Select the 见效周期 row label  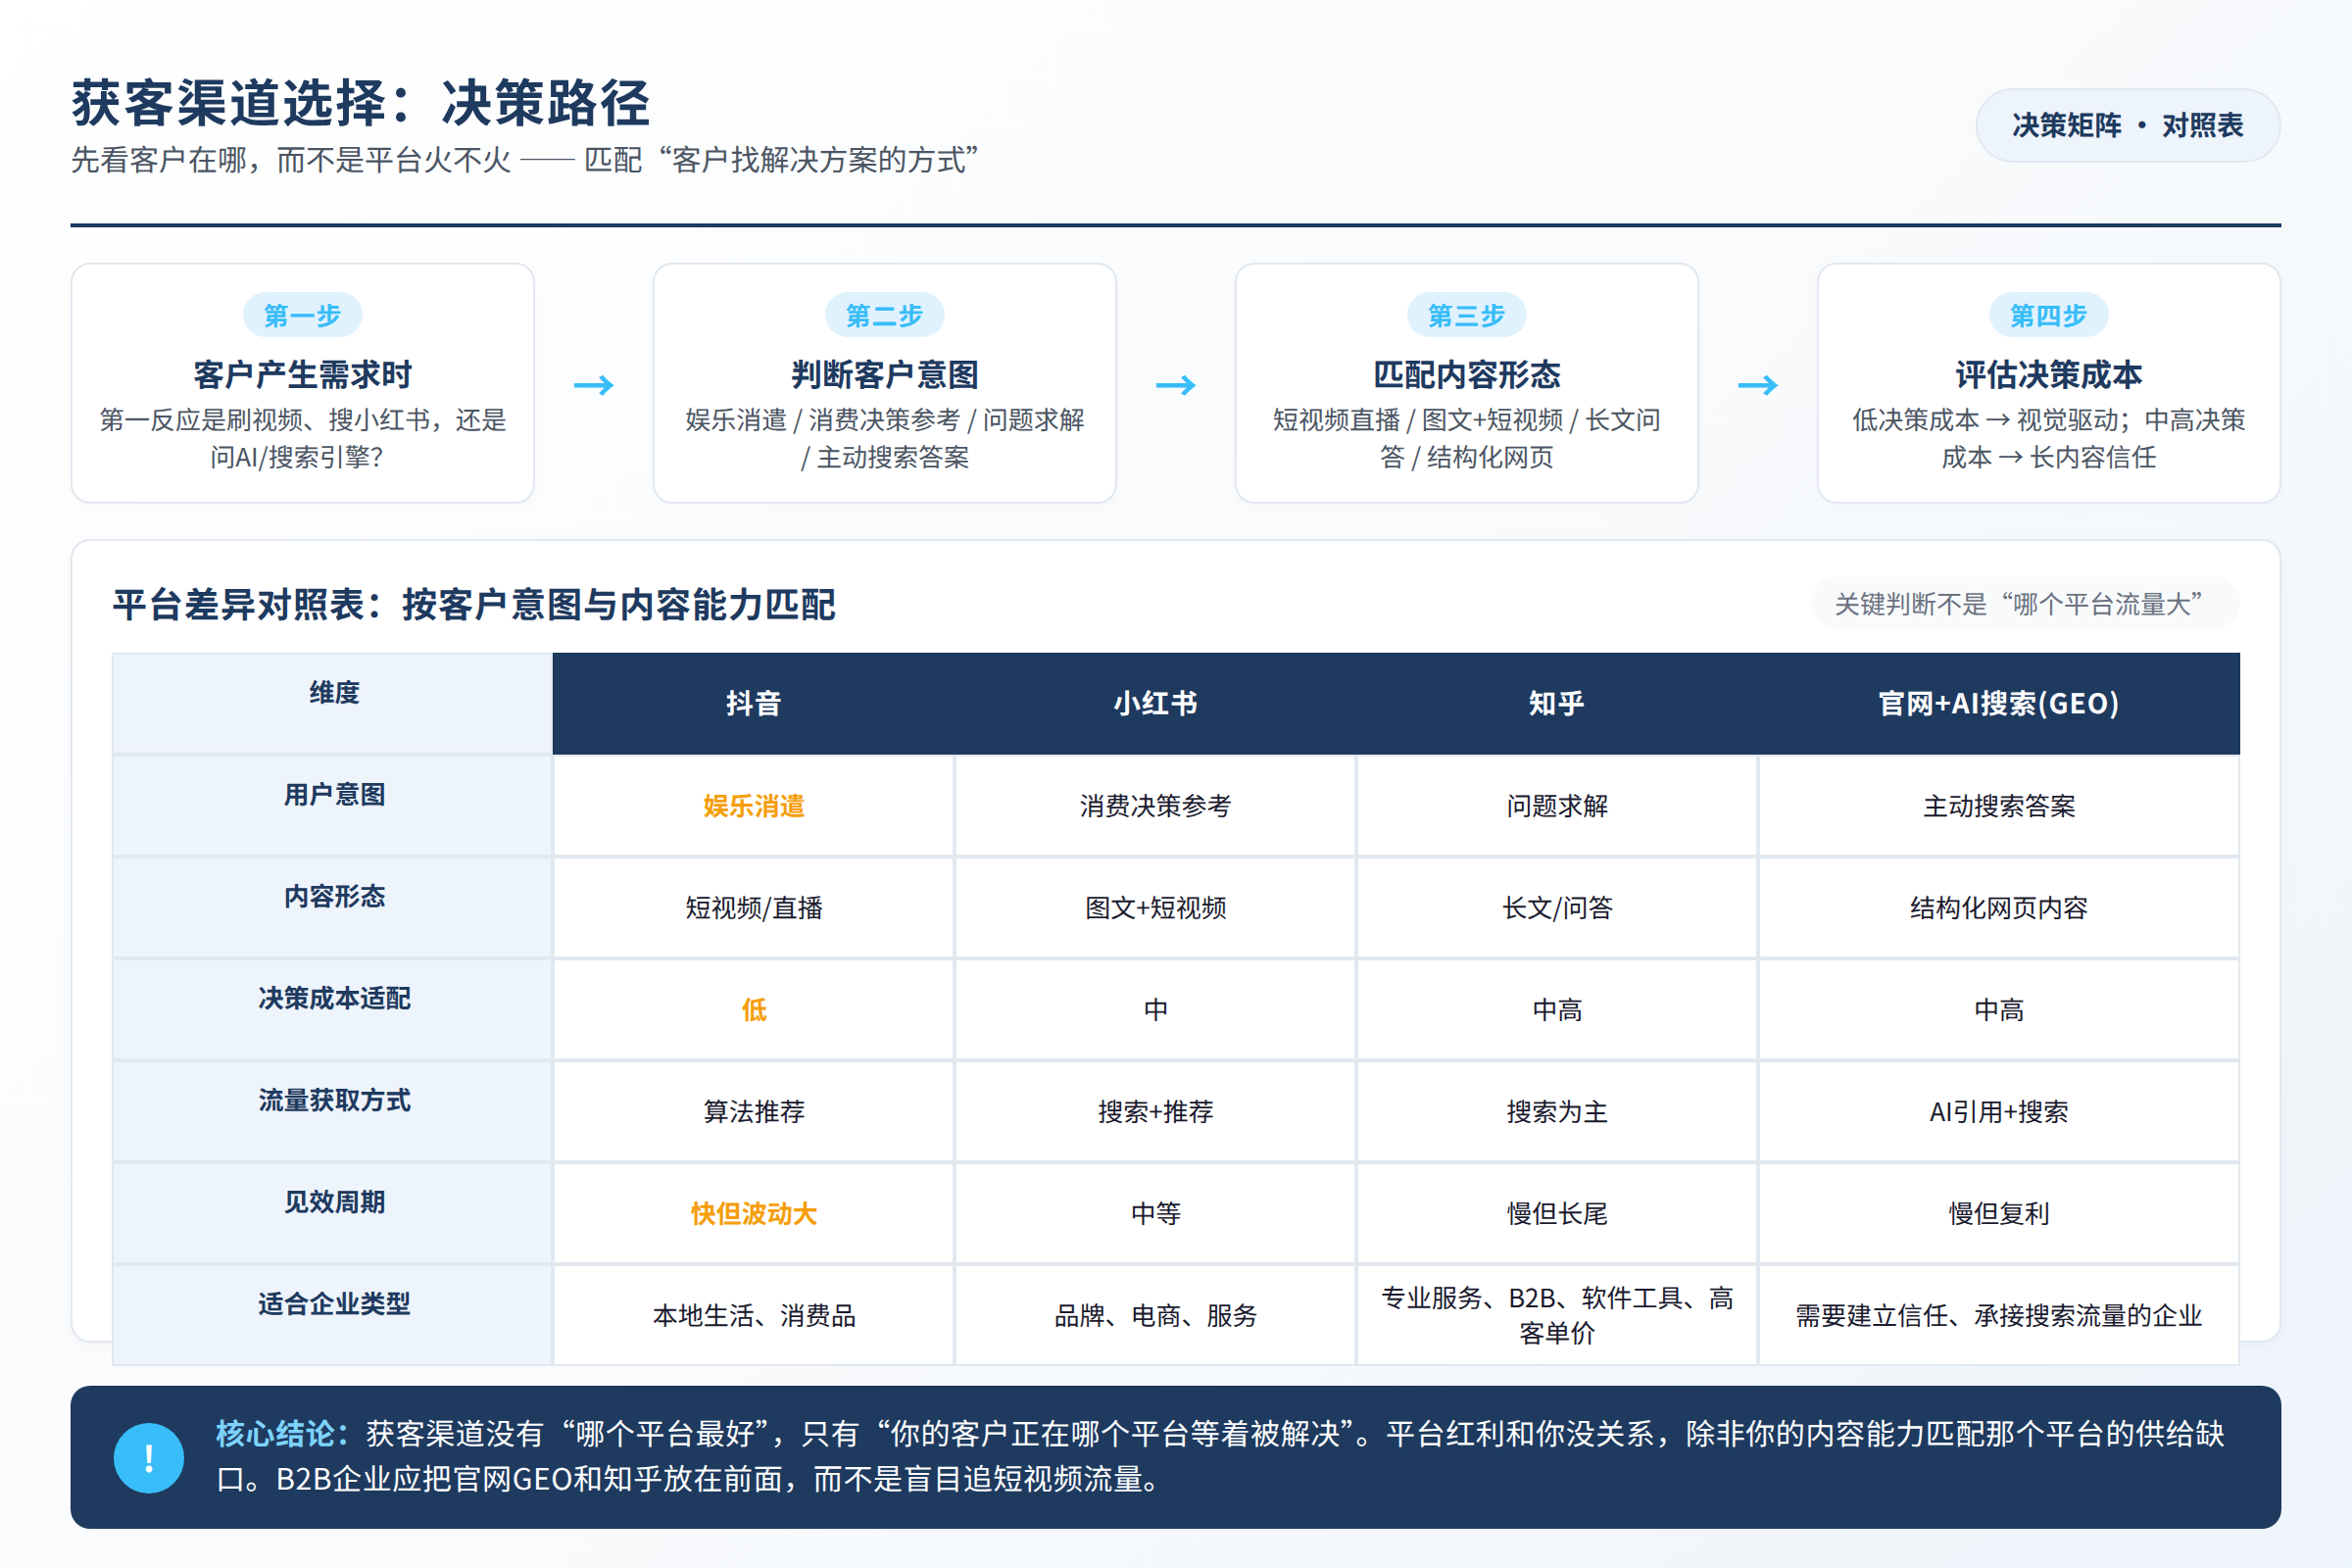[x=333, y=1203]
